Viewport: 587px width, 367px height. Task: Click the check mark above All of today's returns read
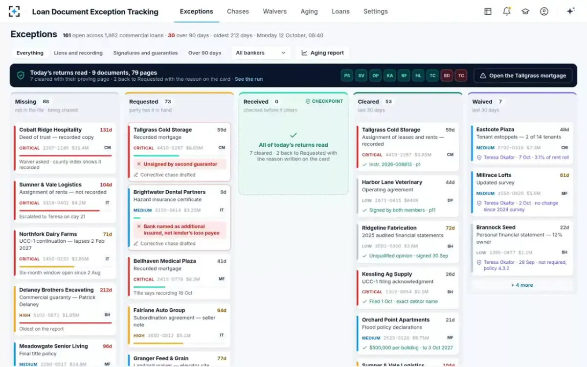(293, 135)
